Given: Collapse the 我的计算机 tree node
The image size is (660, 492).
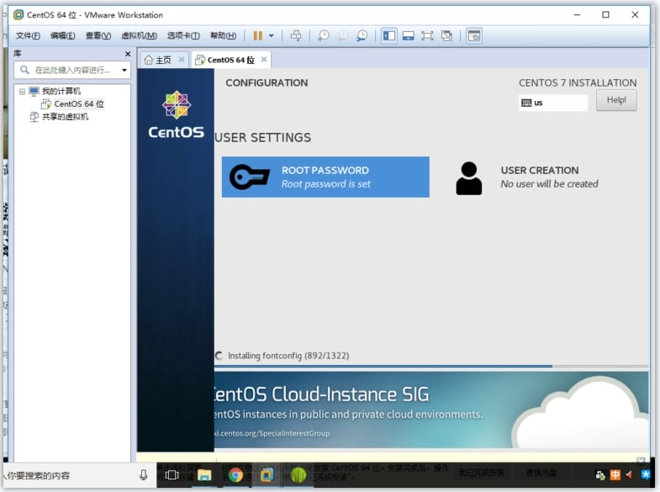Looking at the screenshot, I should pos(23,91).
